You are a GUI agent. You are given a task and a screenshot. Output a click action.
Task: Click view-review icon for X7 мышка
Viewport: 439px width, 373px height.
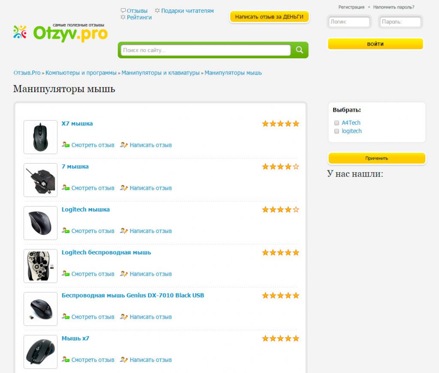pyautogui.click(x=66, y=145)
